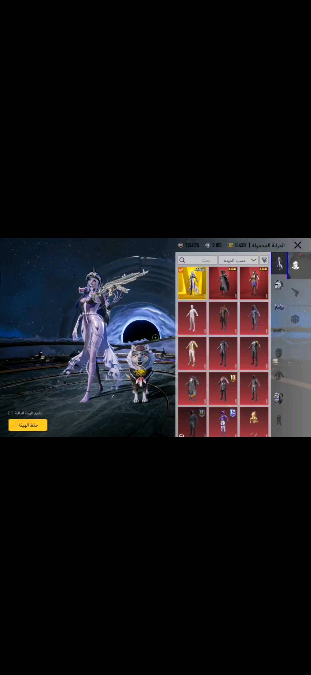The width and height of the screenshot is (311, 675).
Task: Click the BP coin currency icon
Action: (x=181, y=245)
